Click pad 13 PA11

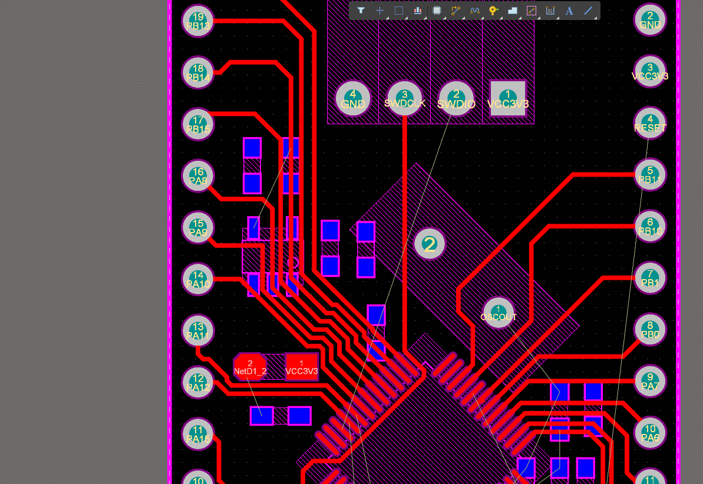pos(198,331)
